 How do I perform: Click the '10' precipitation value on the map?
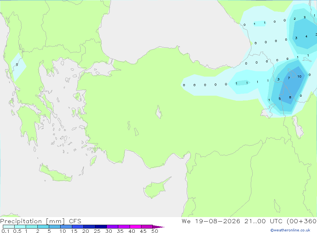[300, 77]
